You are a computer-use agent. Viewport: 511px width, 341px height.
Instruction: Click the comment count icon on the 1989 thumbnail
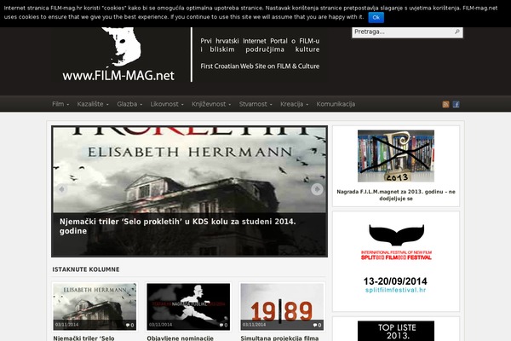point(317,325)
